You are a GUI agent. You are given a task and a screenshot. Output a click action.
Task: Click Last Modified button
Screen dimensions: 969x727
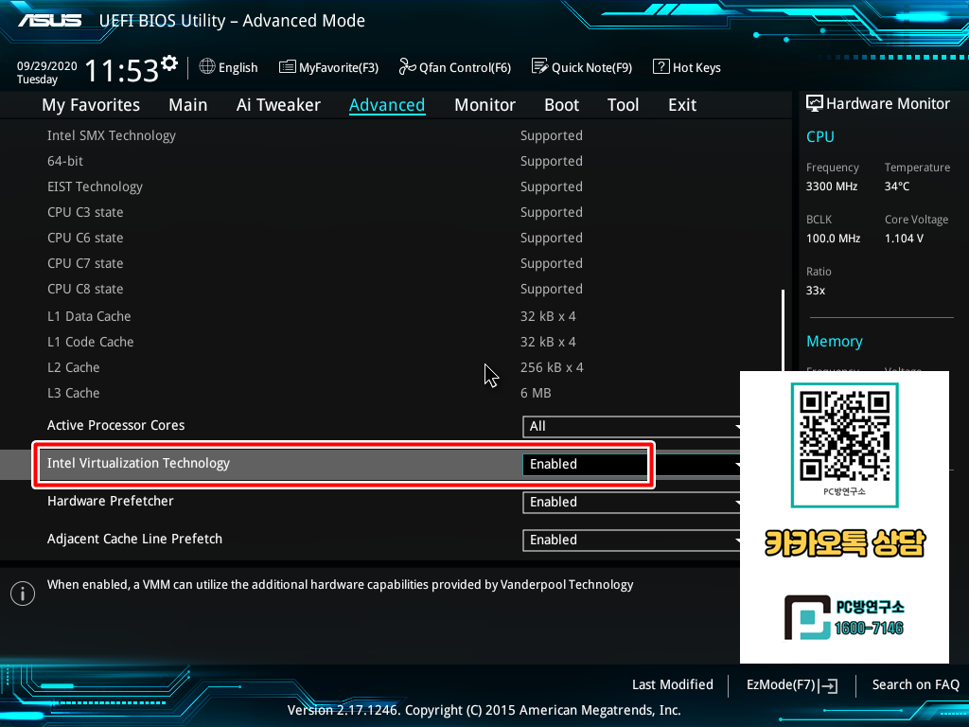coord(673,684)
